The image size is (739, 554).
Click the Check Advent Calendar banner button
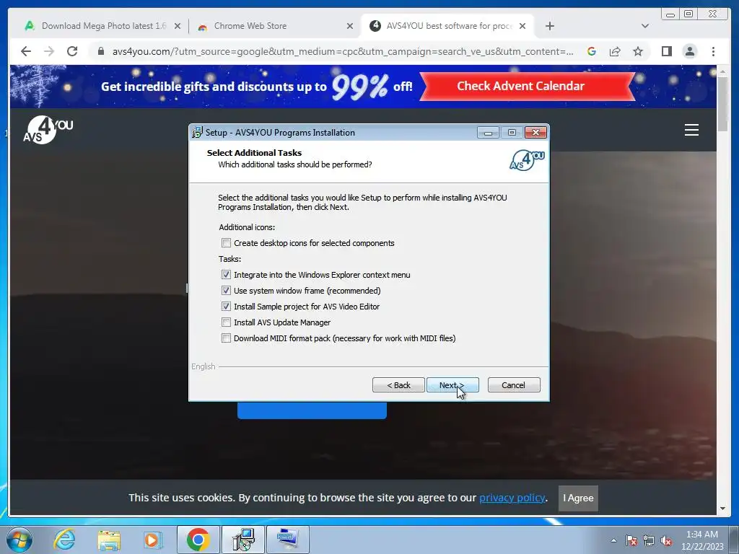coord(527,87)
